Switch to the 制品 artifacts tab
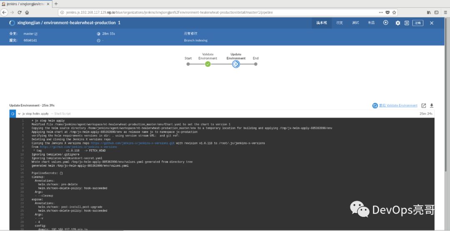Screen dimensions: 450x231 tap(371, 23)
